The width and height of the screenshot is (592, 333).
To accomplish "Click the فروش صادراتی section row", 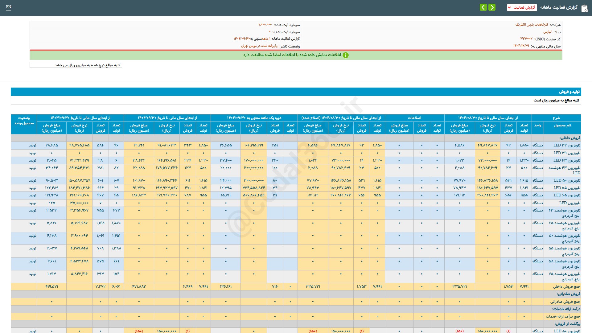I will (x=568, y=294).
